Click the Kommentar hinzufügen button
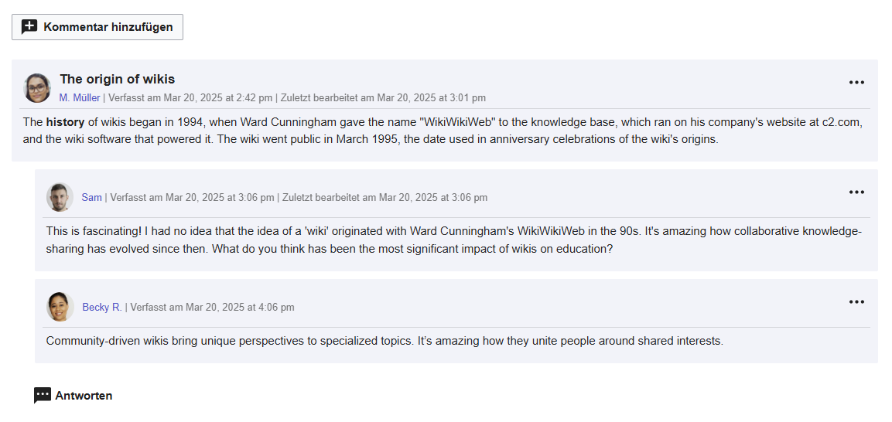 [x=97, y=27]
